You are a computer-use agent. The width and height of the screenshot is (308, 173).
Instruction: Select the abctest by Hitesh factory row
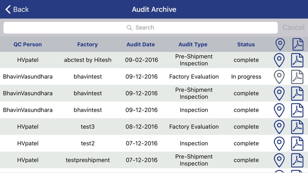[x=87, y=60]
